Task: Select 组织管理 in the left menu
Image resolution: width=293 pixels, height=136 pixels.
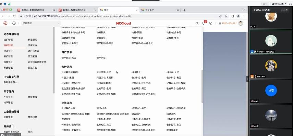Action: pyautogui.click(x=8, y=40)
